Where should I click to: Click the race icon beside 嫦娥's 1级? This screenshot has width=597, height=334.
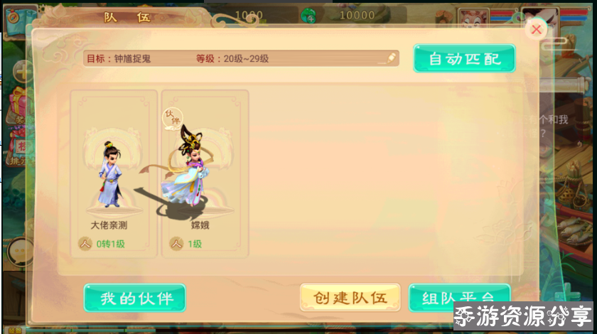(176, 243)
